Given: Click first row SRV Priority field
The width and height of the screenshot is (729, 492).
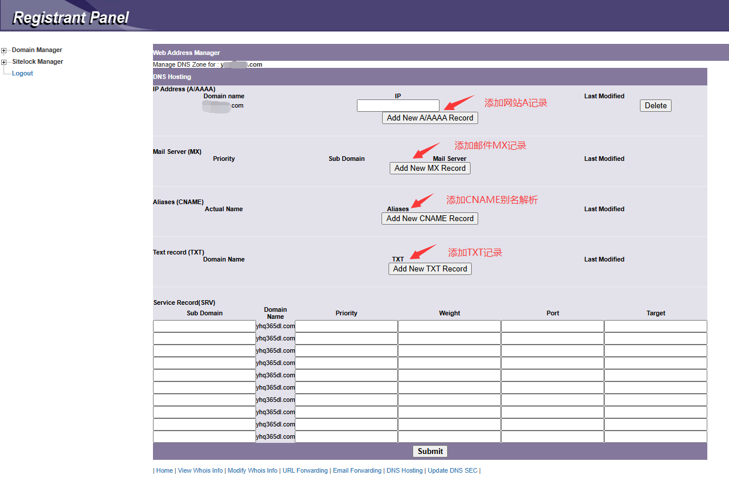Looking at the screenshot, I should click(346, 326).
